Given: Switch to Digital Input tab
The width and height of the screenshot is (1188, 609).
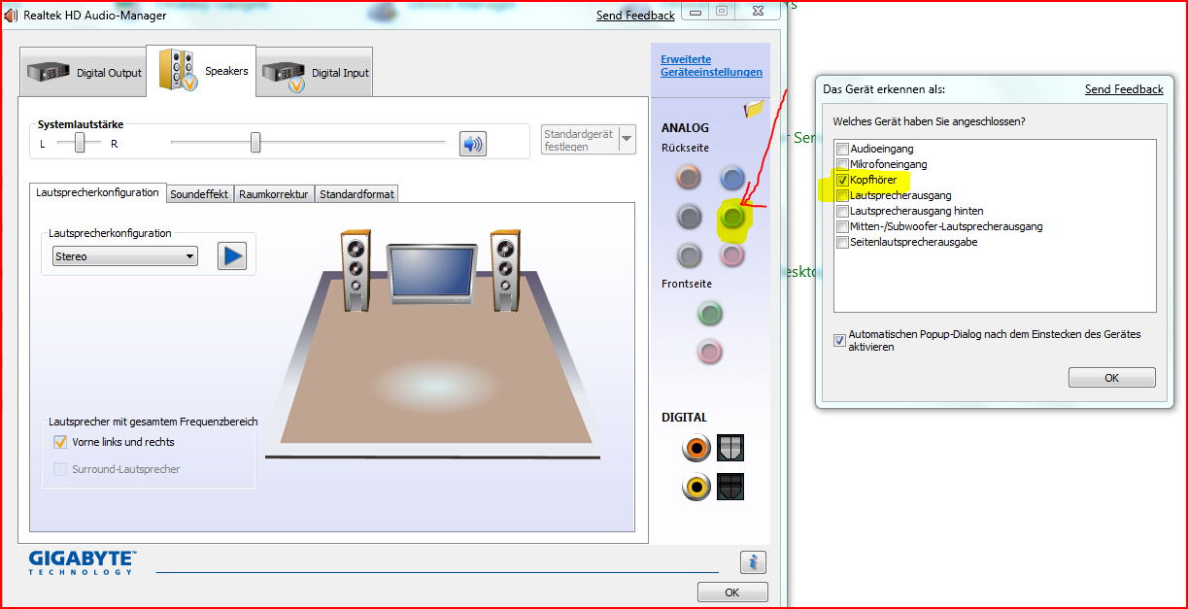Looking at the screenshot, I should click(315, 72).
